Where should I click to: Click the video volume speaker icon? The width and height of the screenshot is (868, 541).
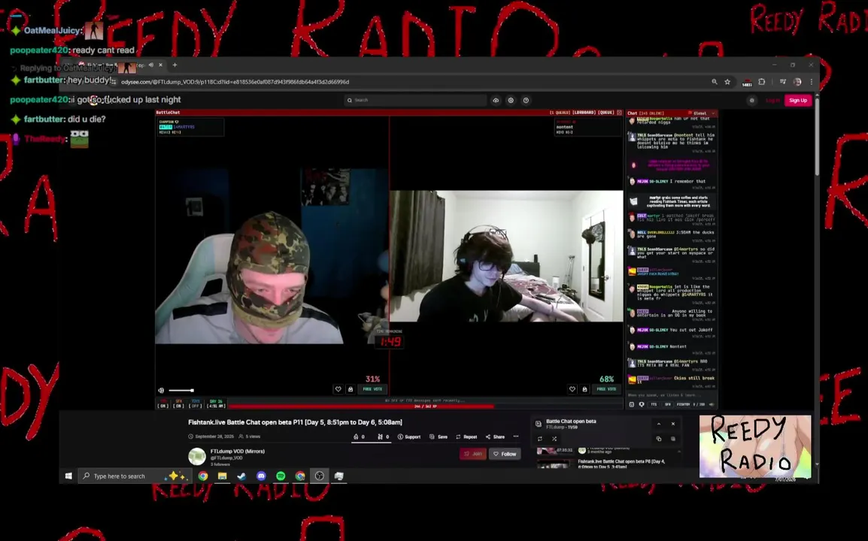coord(161,390)
